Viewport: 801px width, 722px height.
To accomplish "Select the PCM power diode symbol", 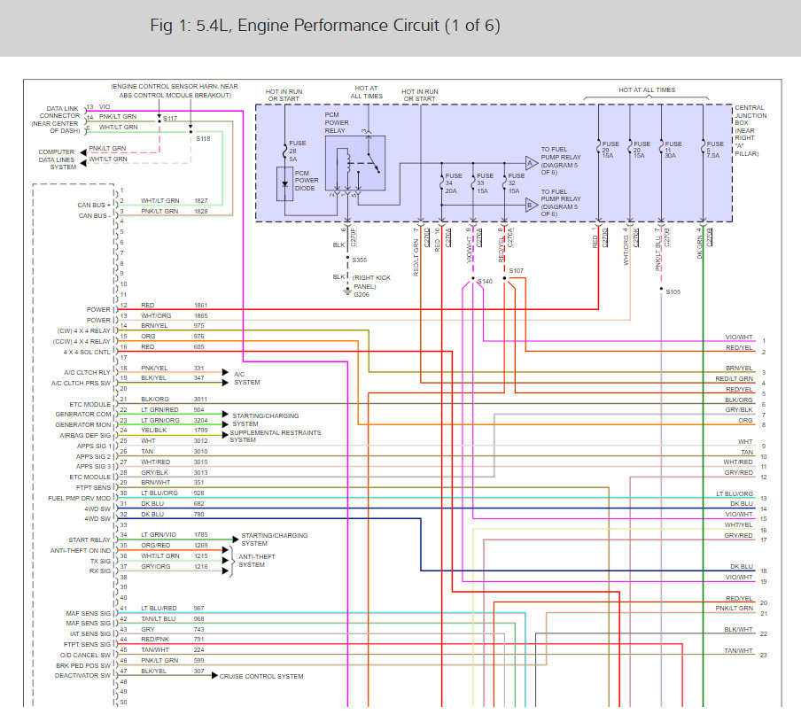I will [284, 183].
